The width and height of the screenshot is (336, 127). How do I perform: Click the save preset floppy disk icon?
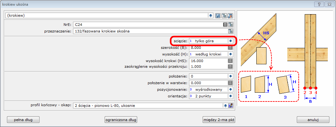point(218,15)
